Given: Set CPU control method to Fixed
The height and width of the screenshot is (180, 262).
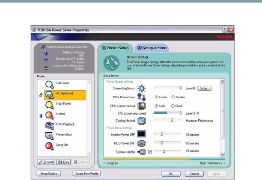Looking at the screenshot, I should coord(173,106).
